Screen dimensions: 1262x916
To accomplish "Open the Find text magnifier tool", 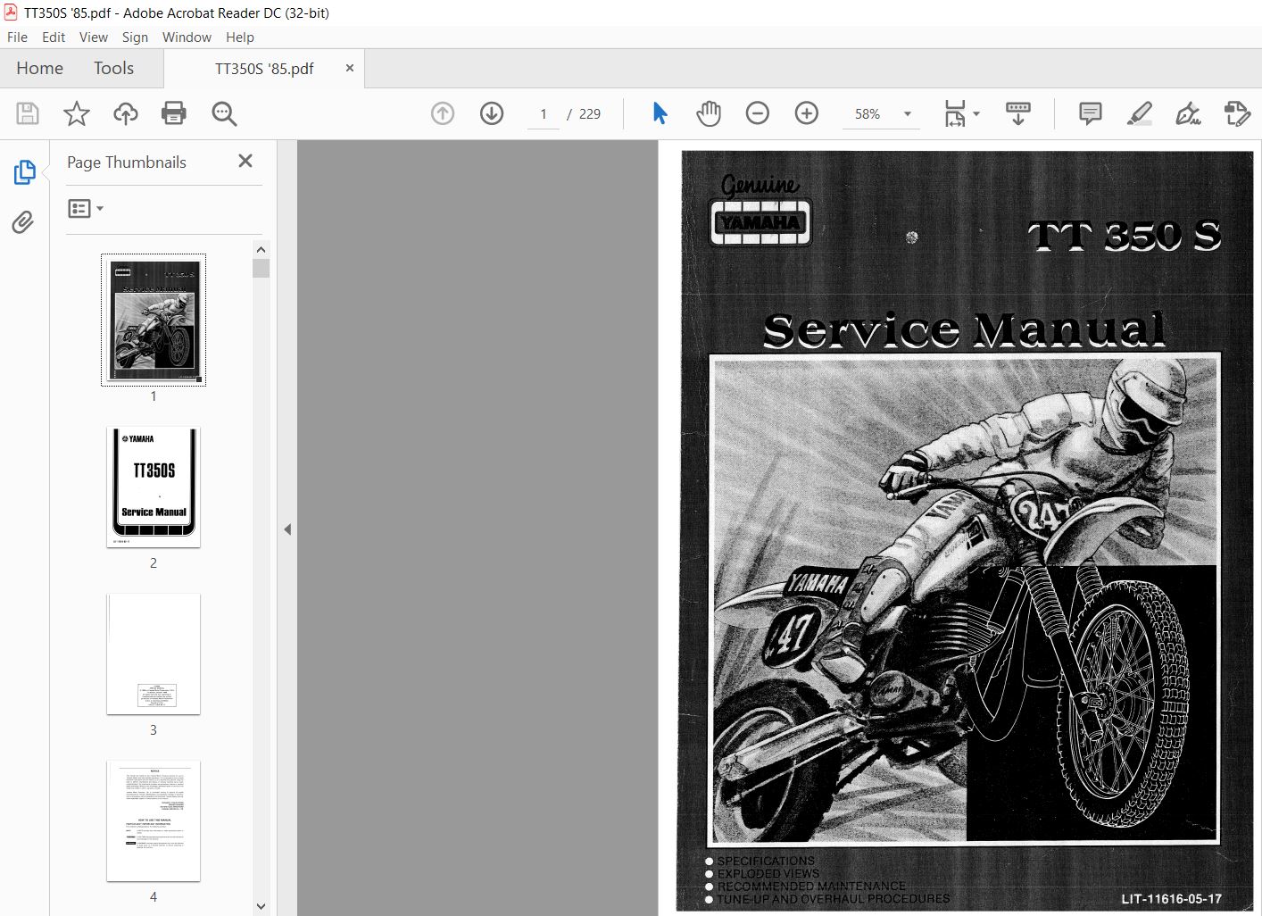I will 224,113.
